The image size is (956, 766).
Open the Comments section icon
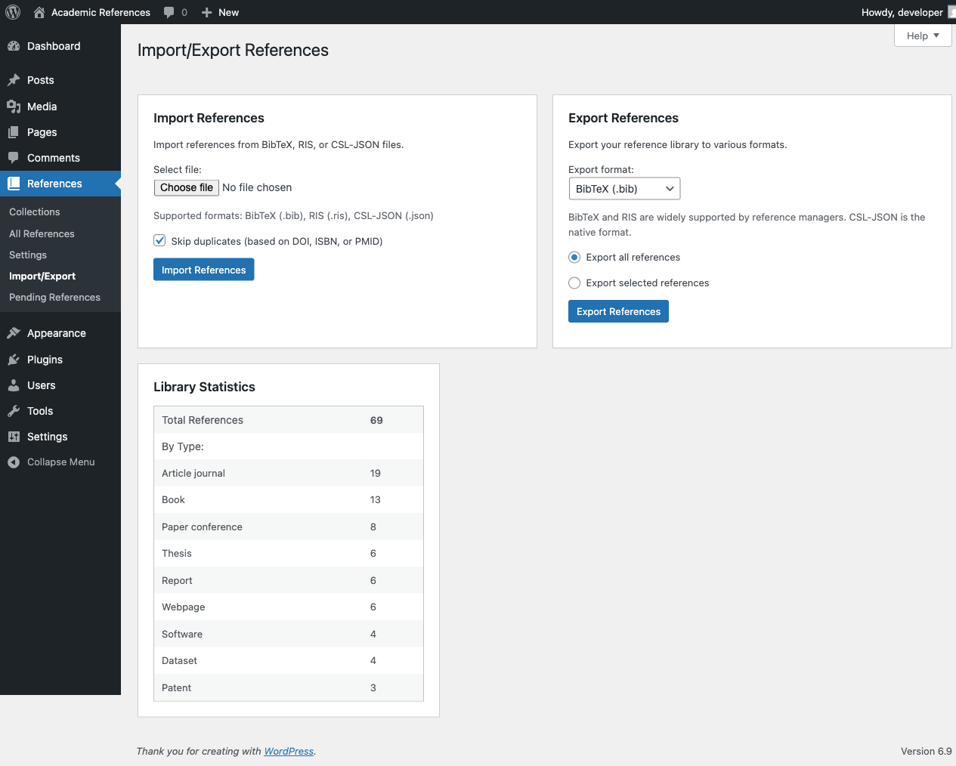point(17,157)
